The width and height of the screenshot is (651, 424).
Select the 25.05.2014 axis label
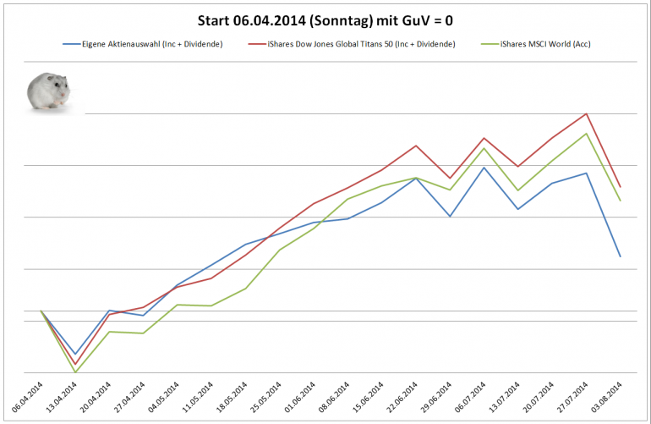coord(265,397)
